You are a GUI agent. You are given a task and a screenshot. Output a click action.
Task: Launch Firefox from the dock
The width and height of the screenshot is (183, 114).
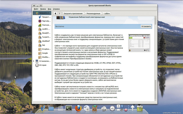click(x=78, y=108)
